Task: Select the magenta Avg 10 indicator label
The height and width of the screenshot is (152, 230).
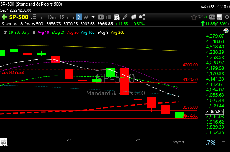Action: point(43,33)
